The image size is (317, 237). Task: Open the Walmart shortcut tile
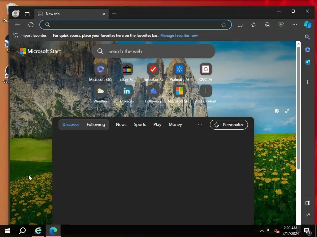coord(179,72)
